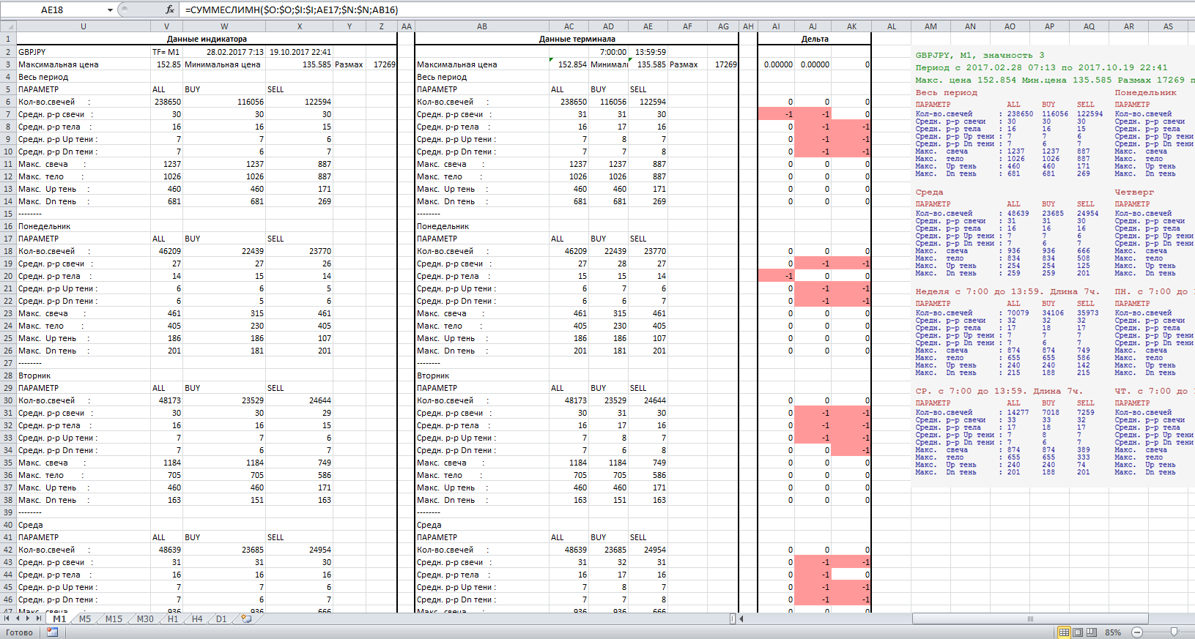This screenshot has width=1195, height=639.
Task: Go to first sheet with tab-scroll arrow
Action: point(7,619)
